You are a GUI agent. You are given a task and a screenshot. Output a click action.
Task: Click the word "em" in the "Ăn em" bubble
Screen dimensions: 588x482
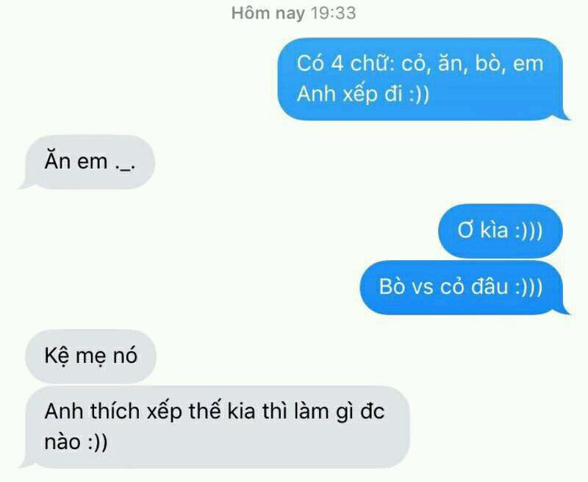tap(93, 162)
